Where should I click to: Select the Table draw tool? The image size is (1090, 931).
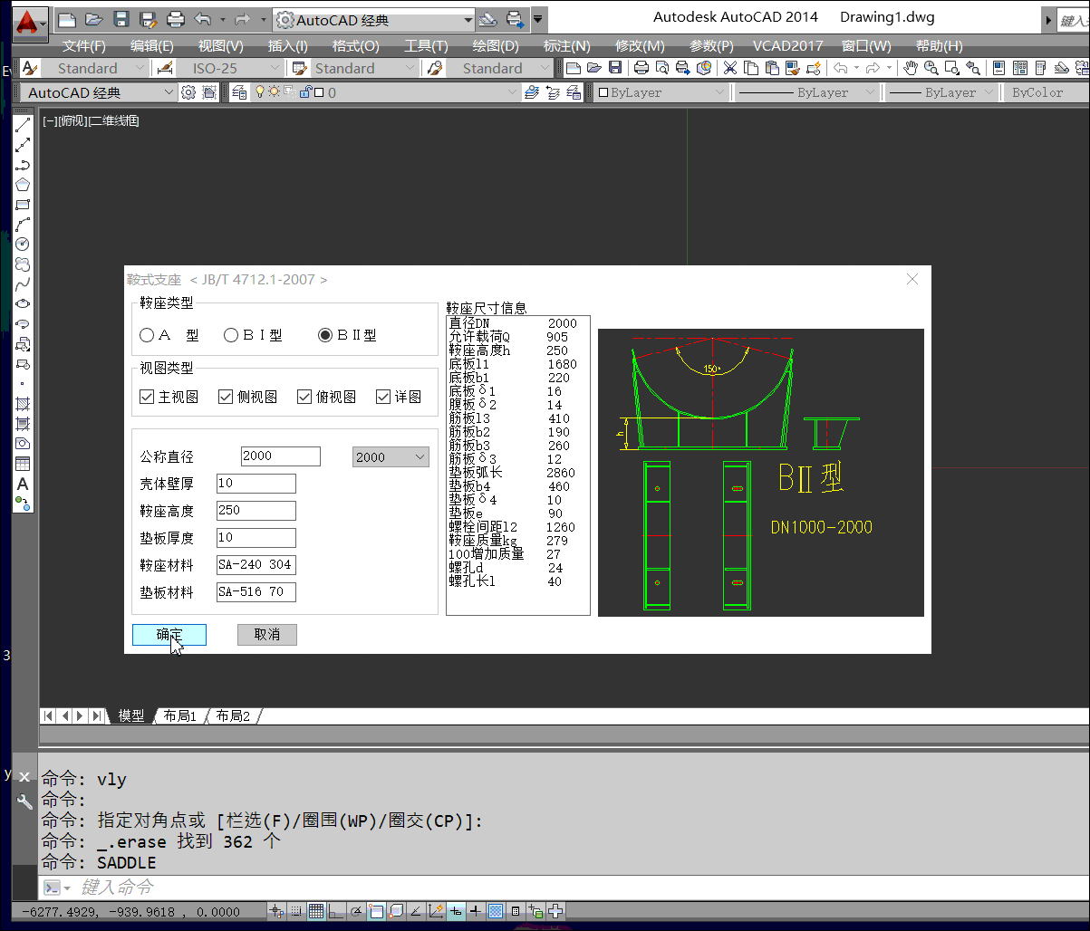(x=23, y=464)
